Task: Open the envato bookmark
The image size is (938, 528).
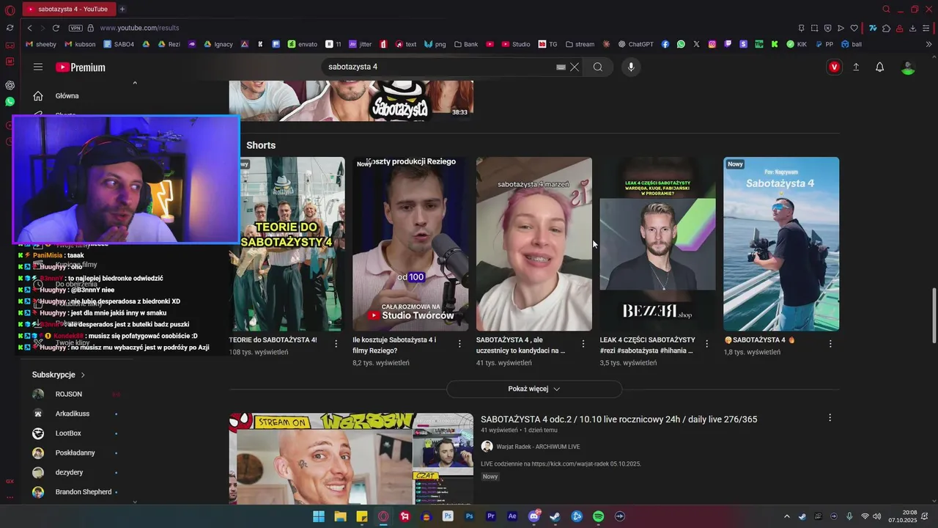Action: [x=303, y=44]
